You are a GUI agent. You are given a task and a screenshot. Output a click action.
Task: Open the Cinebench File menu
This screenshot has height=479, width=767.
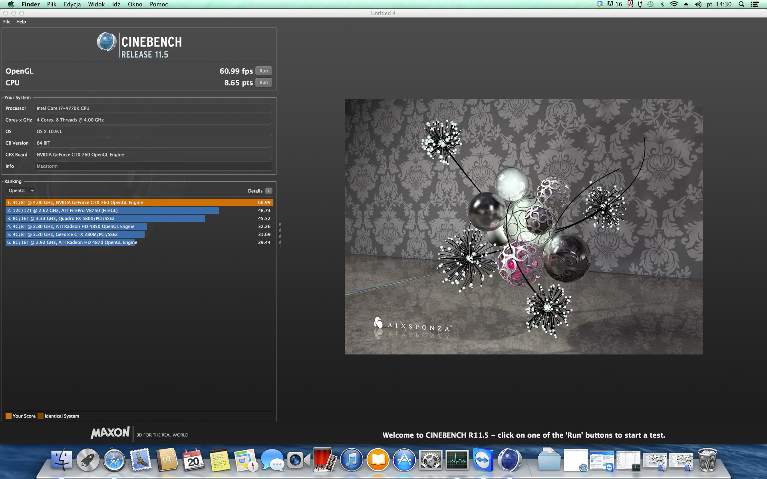coord(7,22)
